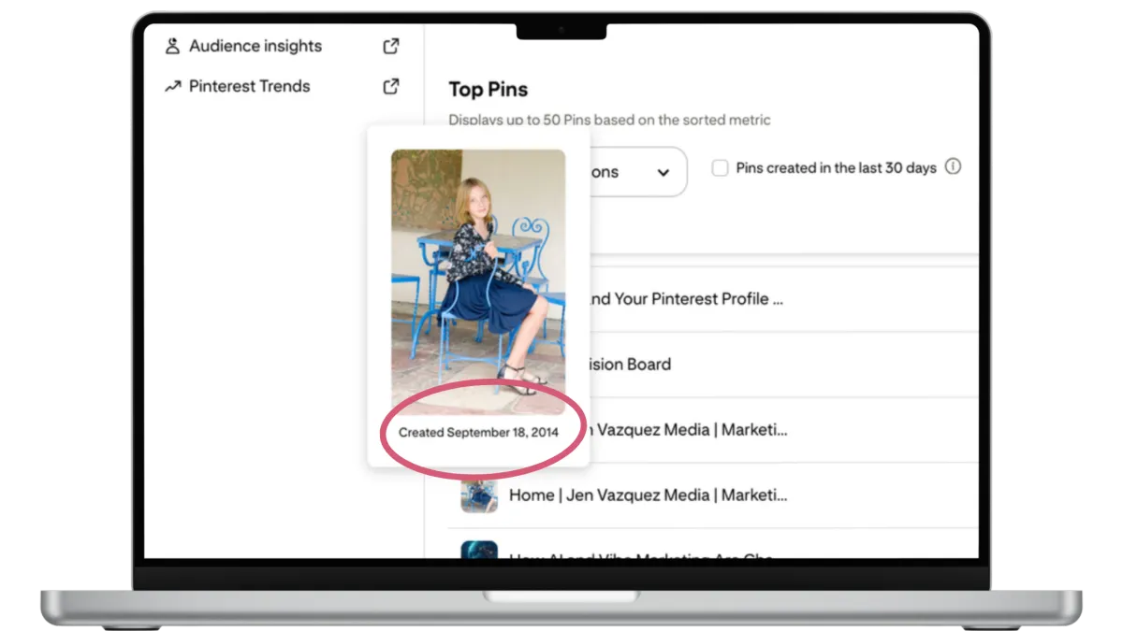This screenshot has width=1123, height=631.
Task: Click the Pinterest Trends arrow icon
Action: (172, 86)
